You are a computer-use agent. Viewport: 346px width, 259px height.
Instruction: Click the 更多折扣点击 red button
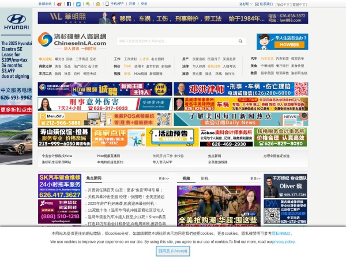click(x=16, y=110)
